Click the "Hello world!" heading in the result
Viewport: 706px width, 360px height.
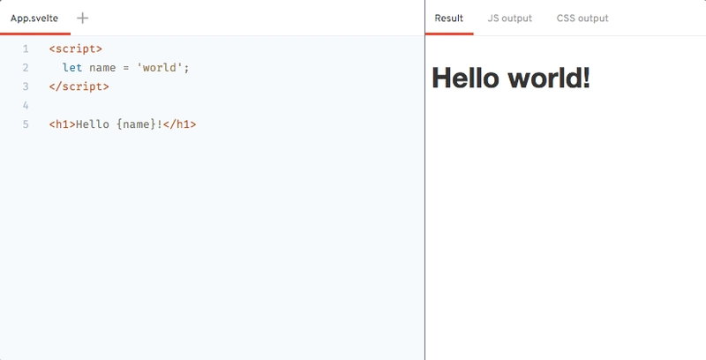[511, 78]
